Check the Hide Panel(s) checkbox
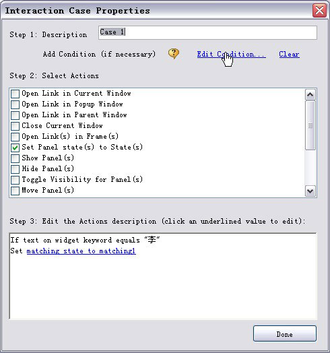Viewport: 330px width, 353px height. 15,169
